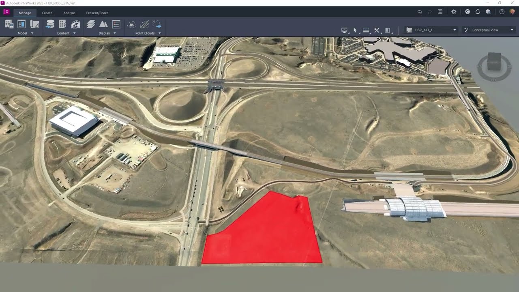Click the Display group label
This screenshot has width=519, height=292.
(x=104, y=33)
